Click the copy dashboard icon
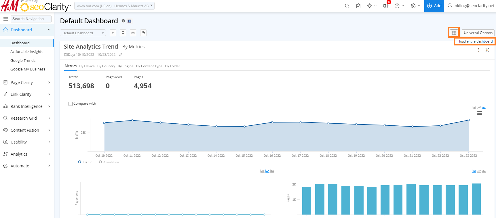496x218 pixels. pyautogui.click(x=143, y=33)
